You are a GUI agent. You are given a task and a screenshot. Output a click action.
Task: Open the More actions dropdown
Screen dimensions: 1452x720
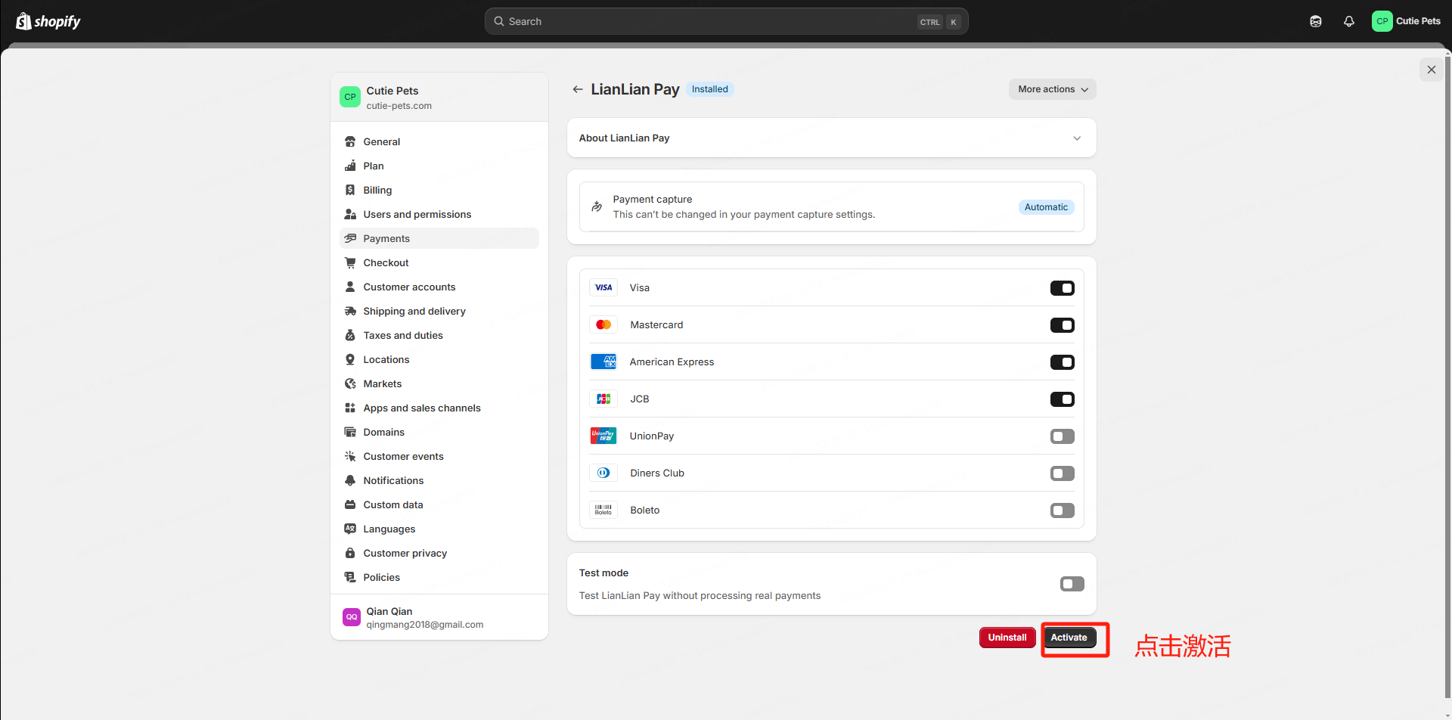click(x=1052, y=89)
